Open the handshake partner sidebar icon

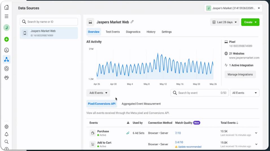6,78
